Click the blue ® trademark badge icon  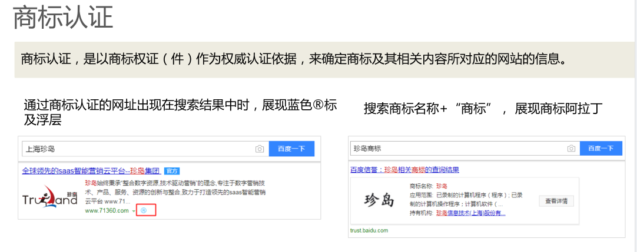144,210
